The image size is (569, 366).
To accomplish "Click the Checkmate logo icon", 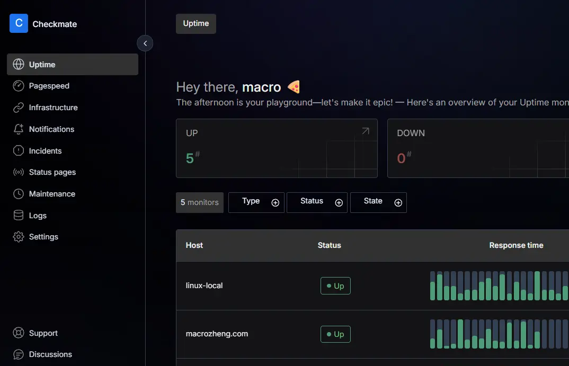I will (x=19, y=23).
